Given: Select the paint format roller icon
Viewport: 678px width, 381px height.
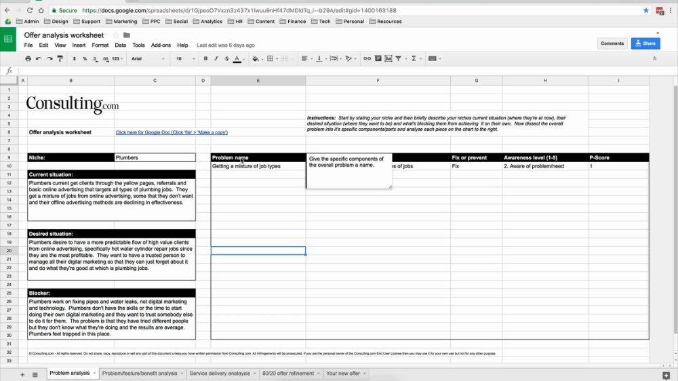Looking at the screenshot, I should pyautogui.click(x=60, y=58).
